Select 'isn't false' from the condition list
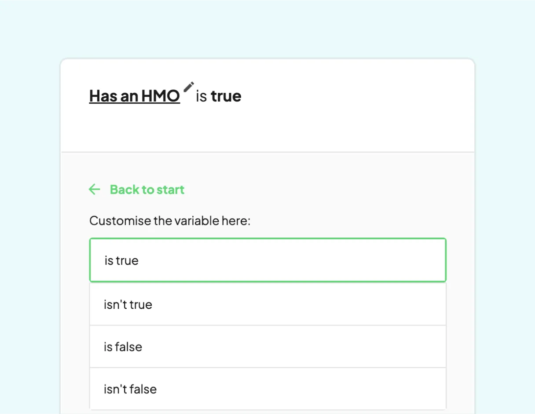 point(267,389)
